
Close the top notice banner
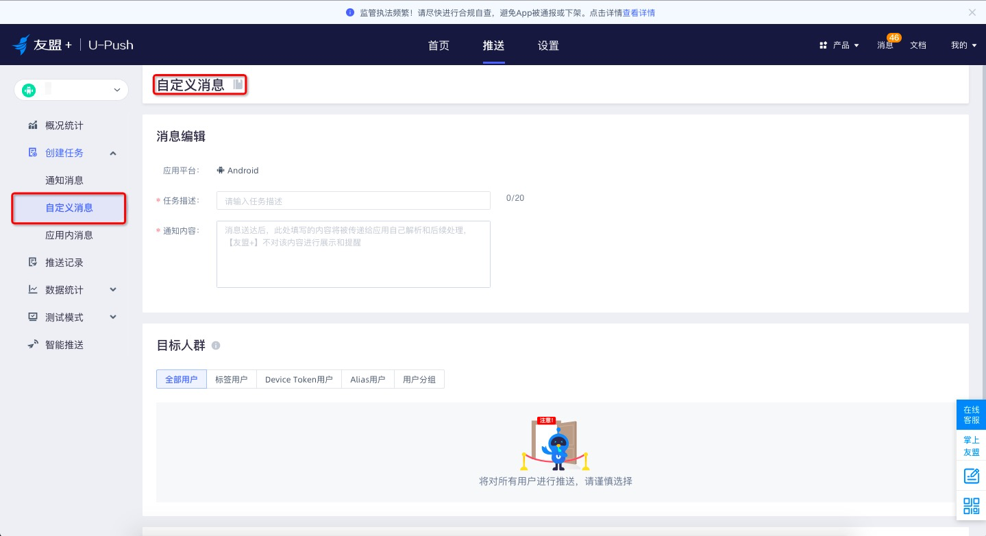[972, 12]
